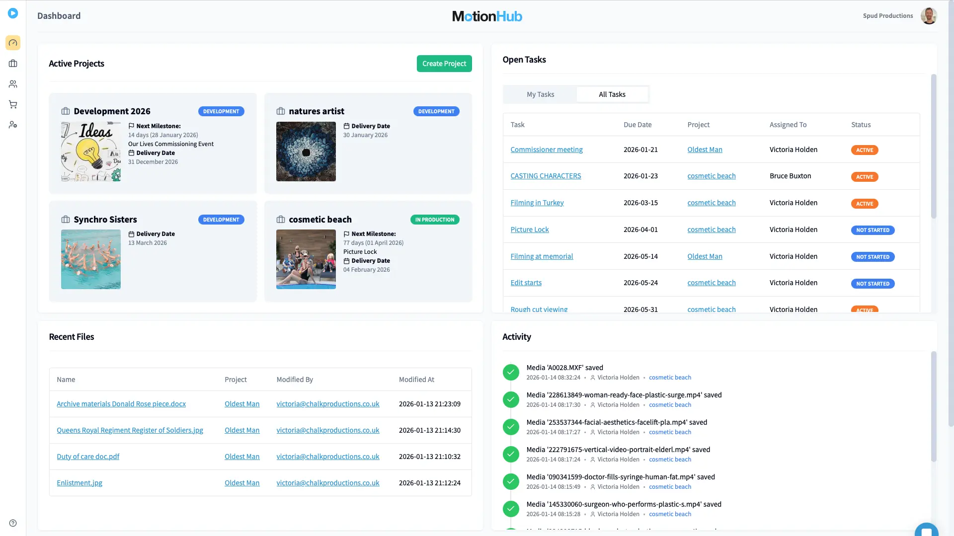Click the Create Project button
Image resolution: width=954 pixels, height=536 pixels.
(x=444, y=63)
